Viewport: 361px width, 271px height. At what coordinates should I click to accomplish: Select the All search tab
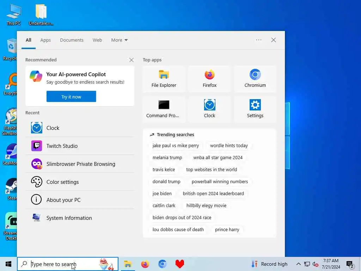28,40
